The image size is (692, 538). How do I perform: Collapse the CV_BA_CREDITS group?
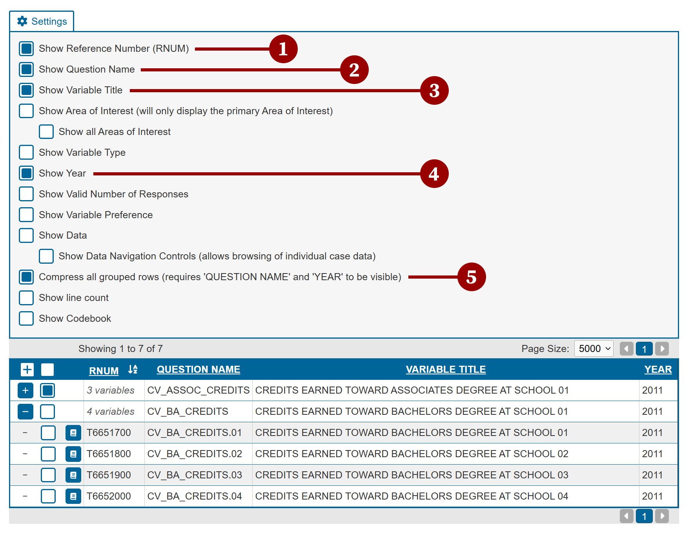(25, 412)
